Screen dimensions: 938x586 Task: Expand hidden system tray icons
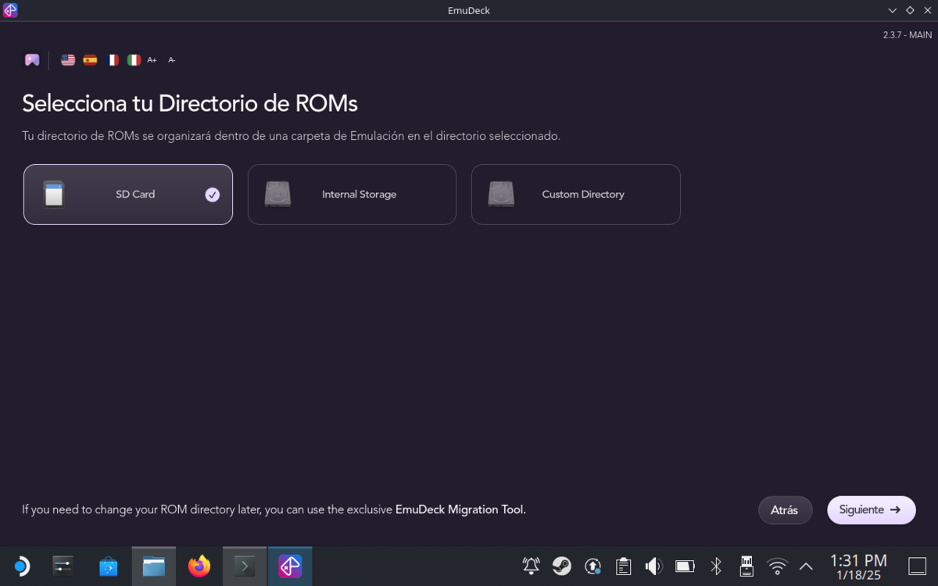coord(806,566)
